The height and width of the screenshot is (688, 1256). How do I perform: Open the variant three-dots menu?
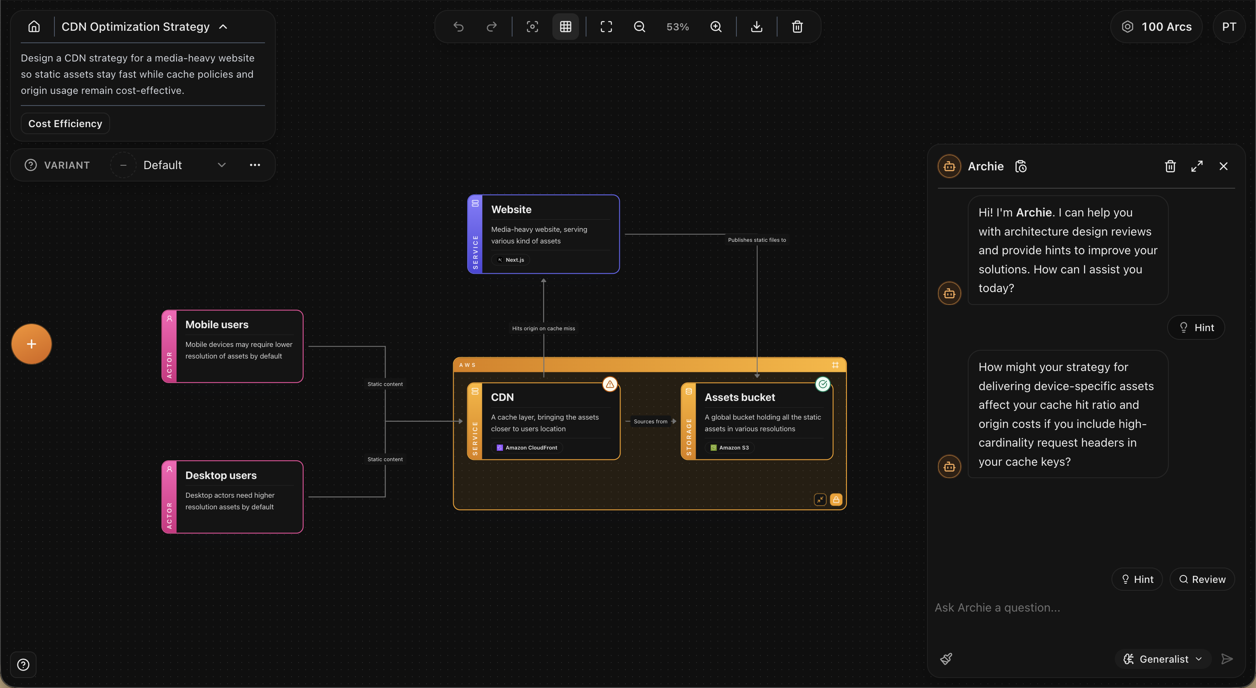(255, 165)
